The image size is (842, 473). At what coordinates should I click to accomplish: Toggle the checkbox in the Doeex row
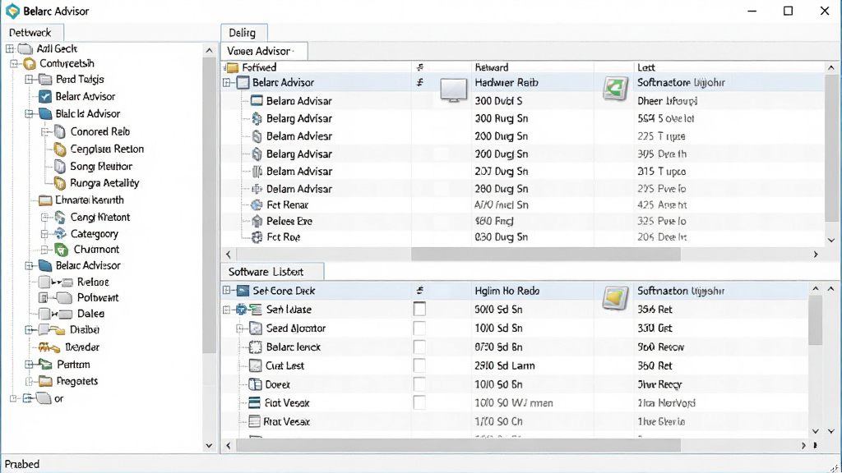(x=419, y=384)
